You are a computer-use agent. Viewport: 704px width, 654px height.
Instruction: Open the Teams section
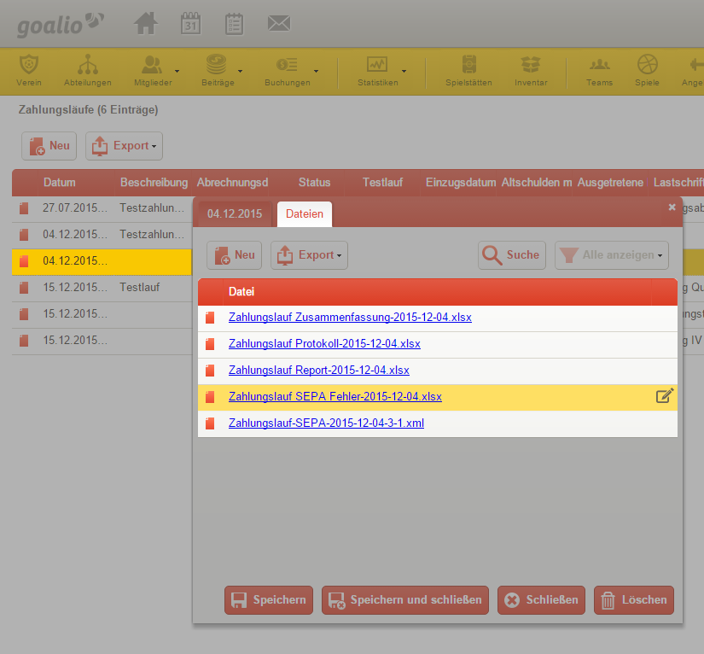(x=599, y=71)
